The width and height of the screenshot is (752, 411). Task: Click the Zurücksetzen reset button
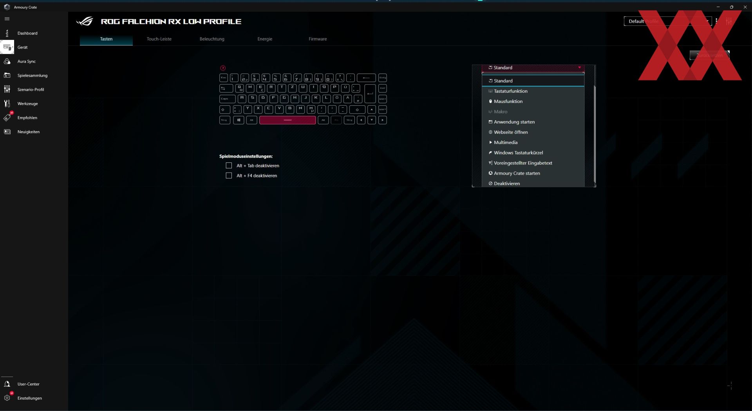[x=709, y=55]
